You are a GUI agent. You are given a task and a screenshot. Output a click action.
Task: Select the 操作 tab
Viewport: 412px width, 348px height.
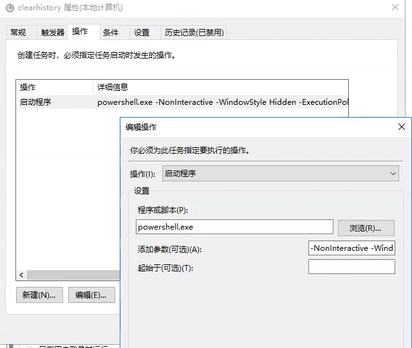point(80,32)
